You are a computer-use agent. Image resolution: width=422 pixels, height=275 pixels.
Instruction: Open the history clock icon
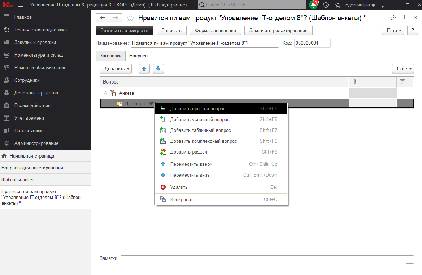326,5
